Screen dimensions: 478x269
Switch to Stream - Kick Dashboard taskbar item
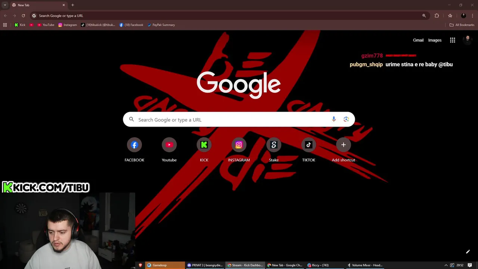[x=245, y=265]
